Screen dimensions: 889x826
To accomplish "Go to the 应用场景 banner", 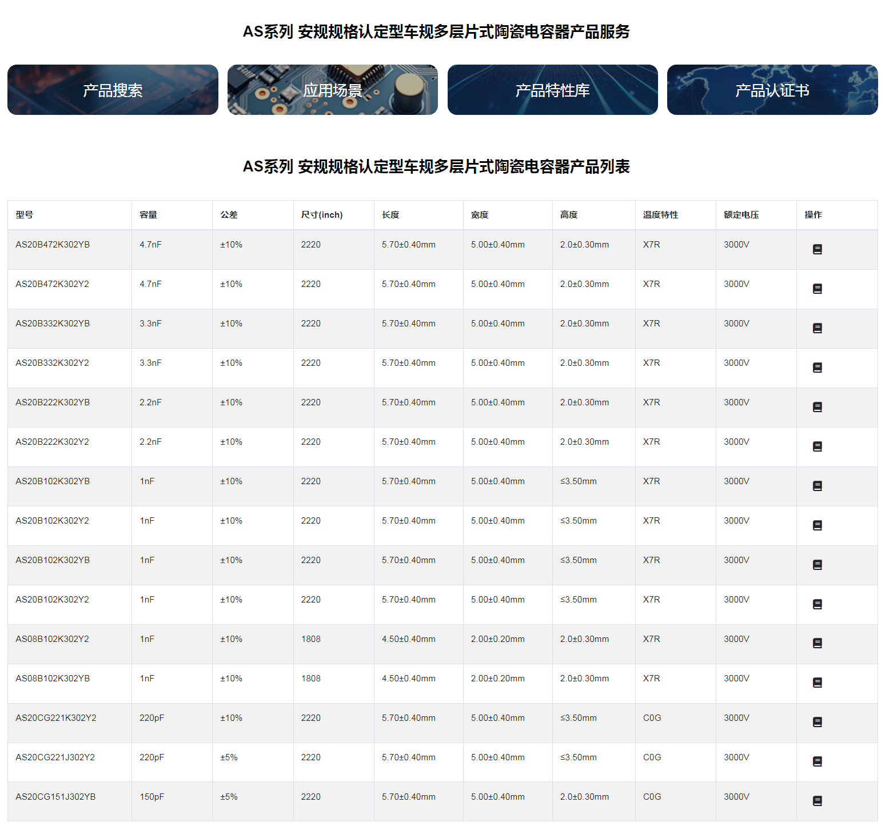I will [x=332, y=90].
